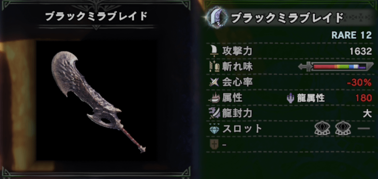This screenshot has height=179, width=378.
Task: Click the empty third slot dash
Action: point(364,129)
